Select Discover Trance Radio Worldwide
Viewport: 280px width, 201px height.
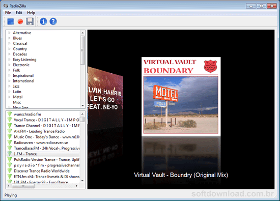click(x=42, y=171)
